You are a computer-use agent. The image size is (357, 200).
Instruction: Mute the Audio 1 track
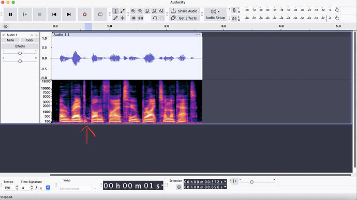(x=10, y=40)
